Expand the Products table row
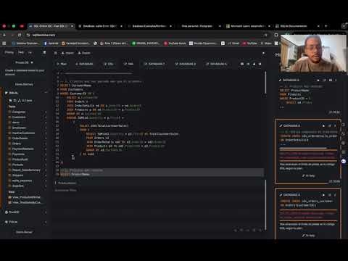The image size is (348, 261). [x=46, y=165]
